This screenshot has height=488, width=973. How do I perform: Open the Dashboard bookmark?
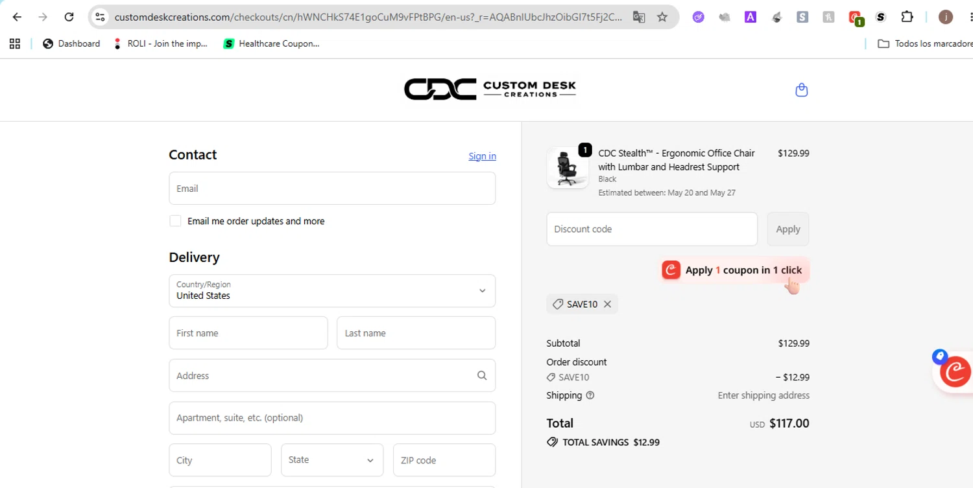pyautogui.click(x=71, y=43)
